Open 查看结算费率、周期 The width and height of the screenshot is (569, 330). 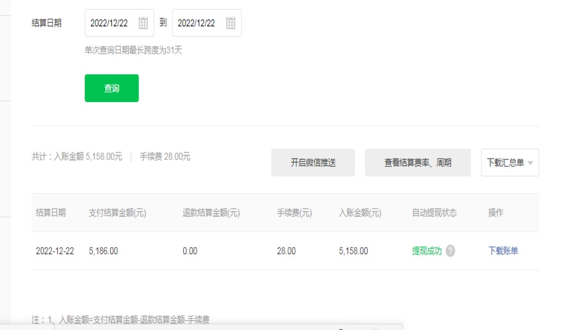417,163
